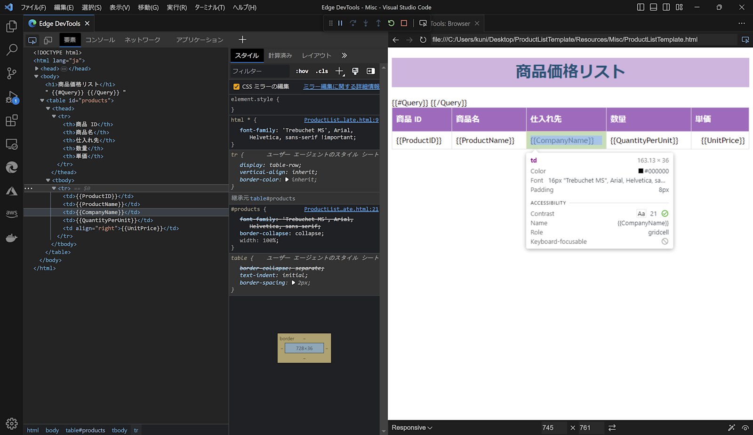Rotate the viewport dimensions with swap icon

click(x=612, y=427)
